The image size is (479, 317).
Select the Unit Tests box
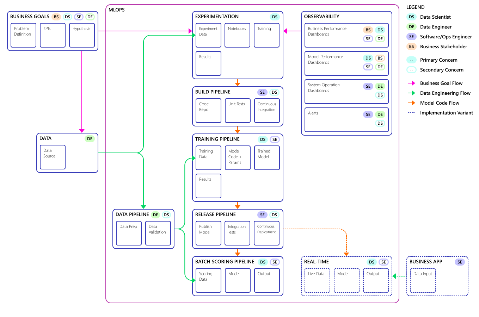point(238,111)
